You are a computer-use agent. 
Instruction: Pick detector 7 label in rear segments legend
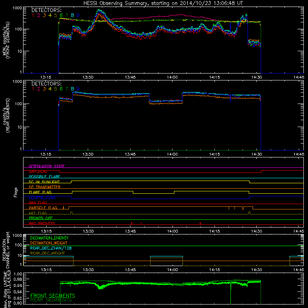67,89
